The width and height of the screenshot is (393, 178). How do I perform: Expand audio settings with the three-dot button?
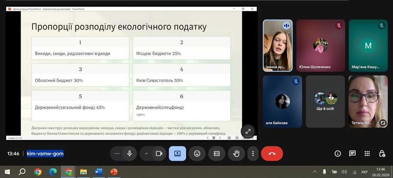(116, 154)
